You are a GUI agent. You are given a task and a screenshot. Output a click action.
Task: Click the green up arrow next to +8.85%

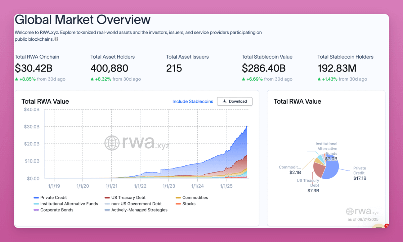click(x=17, y=79)
